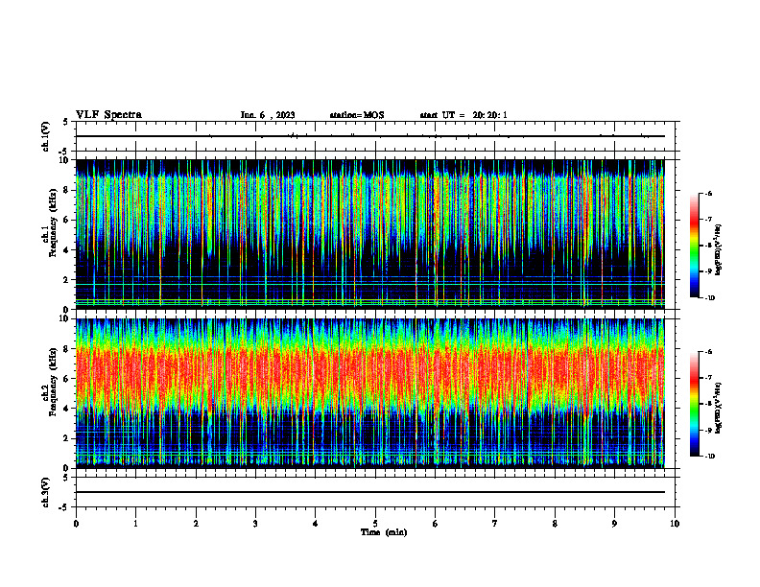Image resolution: width=760 pixels, height=587 pixels.
Task: Click the "Time (min)" axis label
Action: point(384,532)
